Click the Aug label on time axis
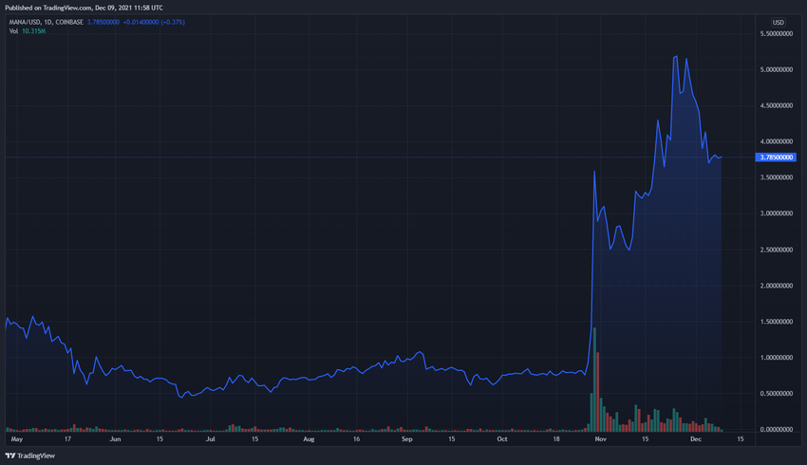The height and width of the screenshot is (465, 807). coord(309,439)
